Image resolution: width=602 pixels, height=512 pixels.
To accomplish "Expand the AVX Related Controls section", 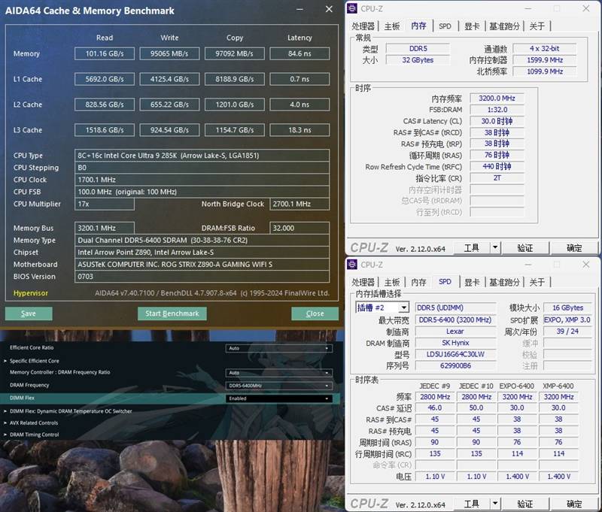I will (34, 423).
